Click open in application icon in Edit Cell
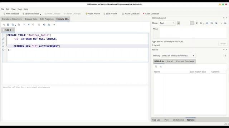The image size is (229, 128). pos(201,23)
